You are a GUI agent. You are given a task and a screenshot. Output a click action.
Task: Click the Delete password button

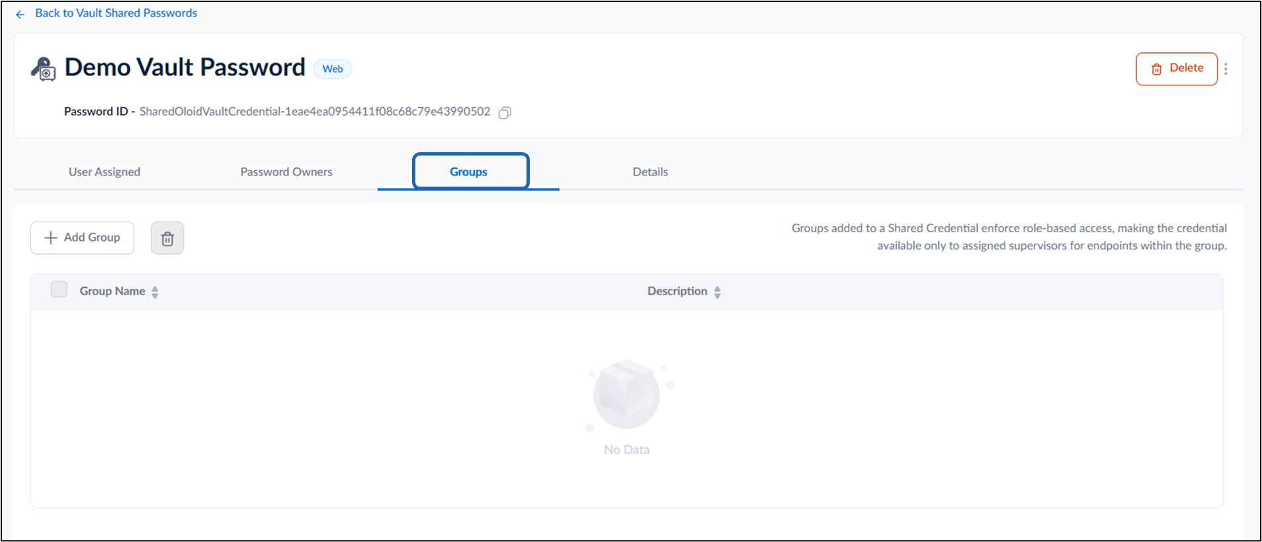(1177, 69)
